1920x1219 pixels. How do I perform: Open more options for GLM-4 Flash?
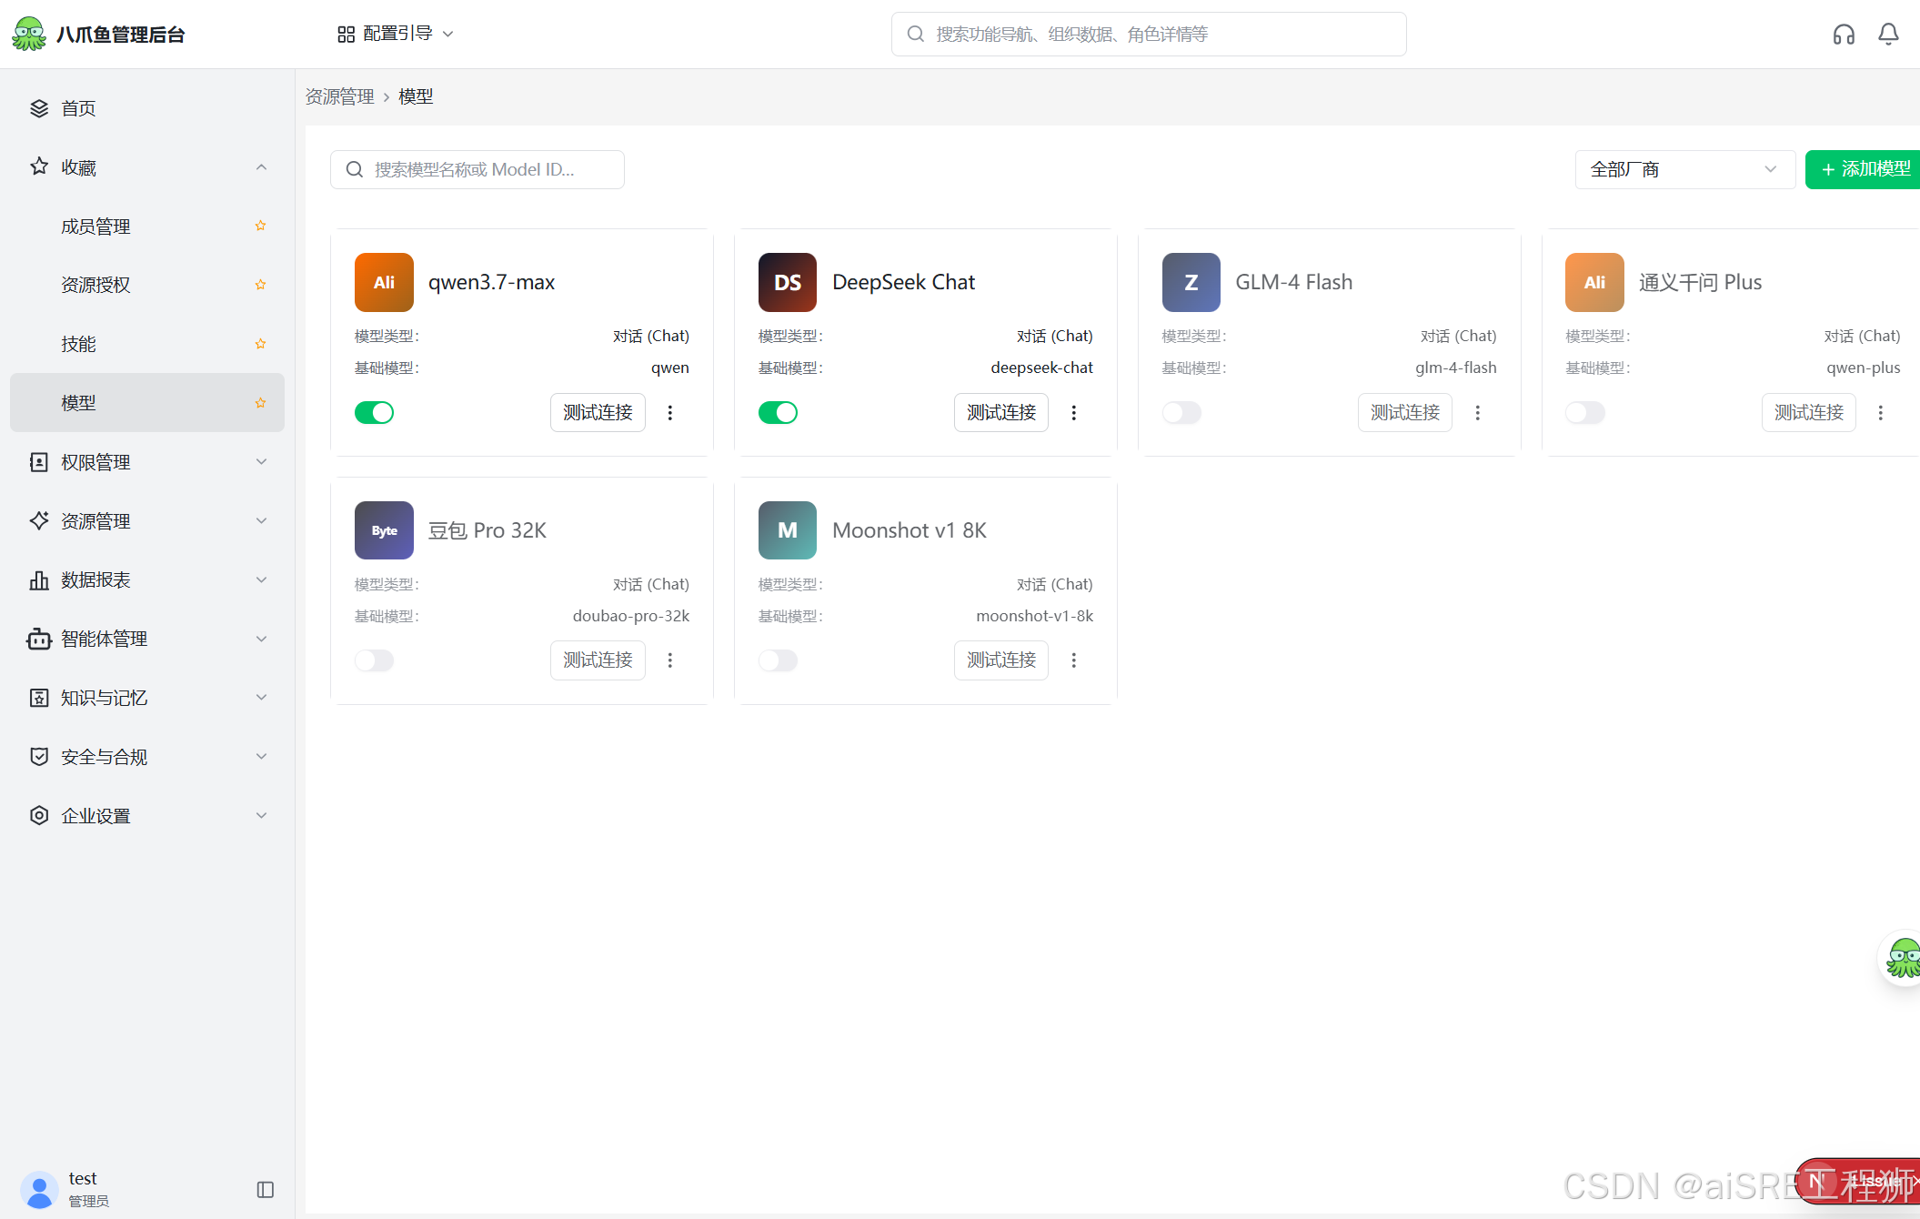tap(1478, 413)
